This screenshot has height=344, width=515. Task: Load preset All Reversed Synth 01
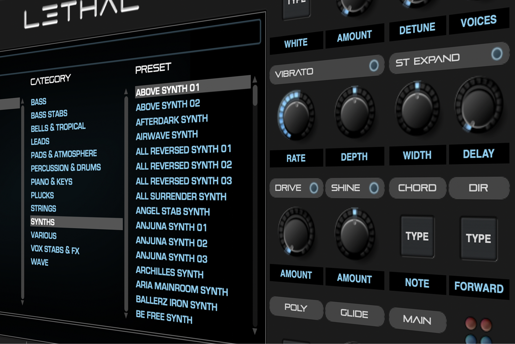pyautogui.click(x=183, y=150)
